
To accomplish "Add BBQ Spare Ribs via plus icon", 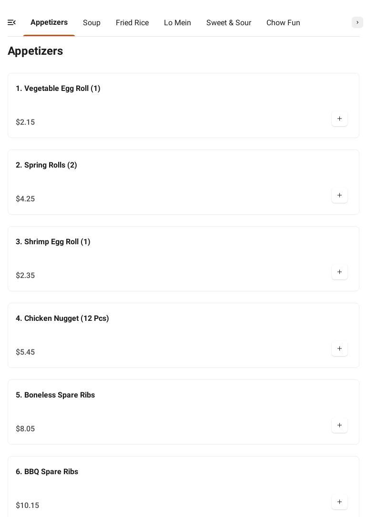I will coord(339,502).
